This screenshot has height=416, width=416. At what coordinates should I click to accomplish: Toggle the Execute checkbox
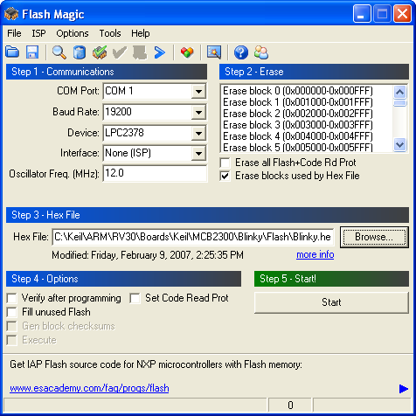pos(11,340)
